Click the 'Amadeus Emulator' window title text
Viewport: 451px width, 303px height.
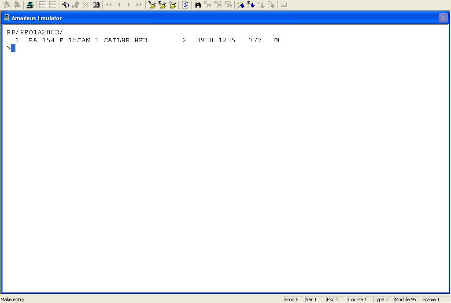pyautogui.click(x=37, y=18)
